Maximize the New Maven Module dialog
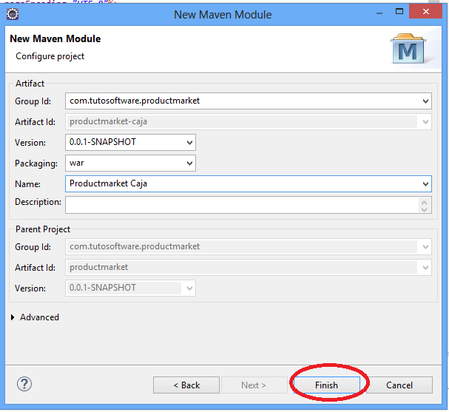Image resolution: width=449 pixels, height=412 pixels. point(399,11)
